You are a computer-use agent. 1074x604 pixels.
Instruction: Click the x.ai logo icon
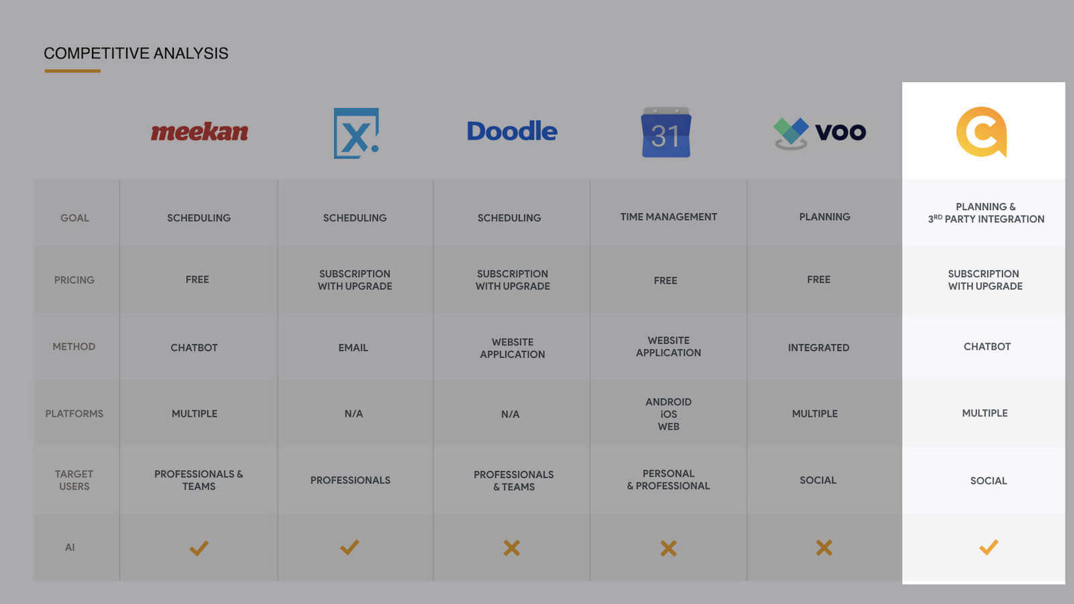(x=356, y=133)
